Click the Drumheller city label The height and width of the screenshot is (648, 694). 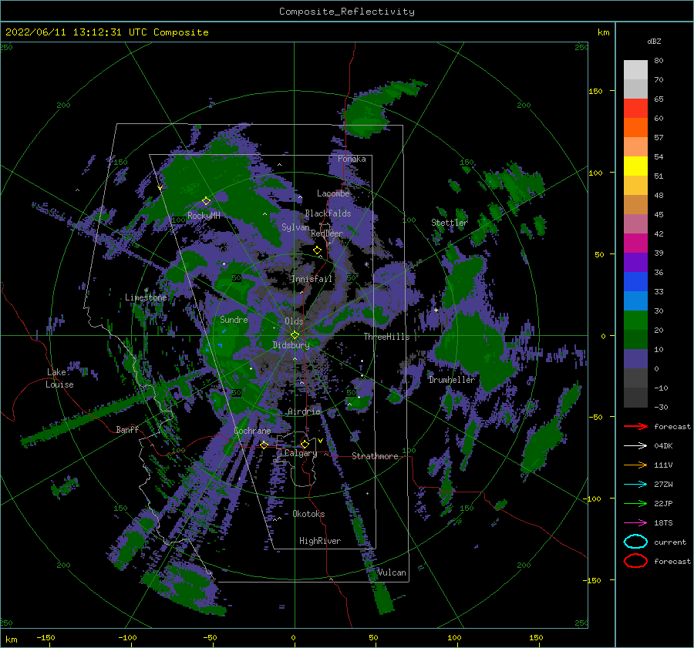pos(452,380)
